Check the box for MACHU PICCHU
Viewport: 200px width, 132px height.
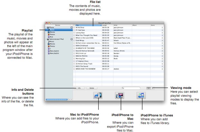pos(74,56)
